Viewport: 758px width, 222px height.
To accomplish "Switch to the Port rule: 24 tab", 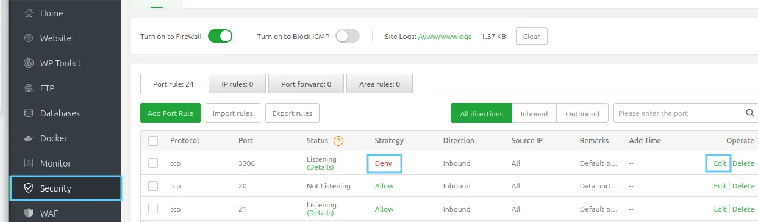I will 173,84.
